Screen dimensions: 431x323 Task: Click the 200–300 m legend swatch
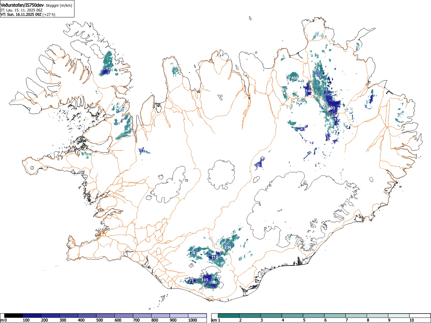(x=51, y=316)
